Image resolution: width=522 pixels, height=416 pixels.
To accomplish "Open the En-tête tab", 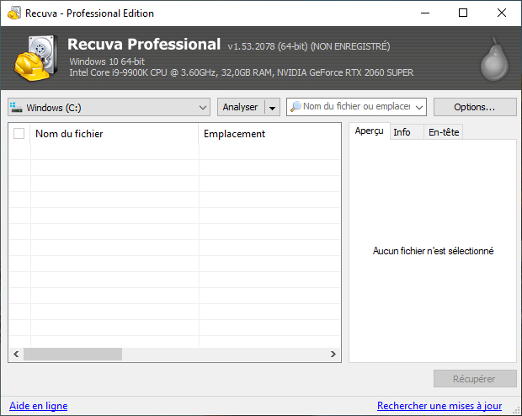I will [444, 132].
